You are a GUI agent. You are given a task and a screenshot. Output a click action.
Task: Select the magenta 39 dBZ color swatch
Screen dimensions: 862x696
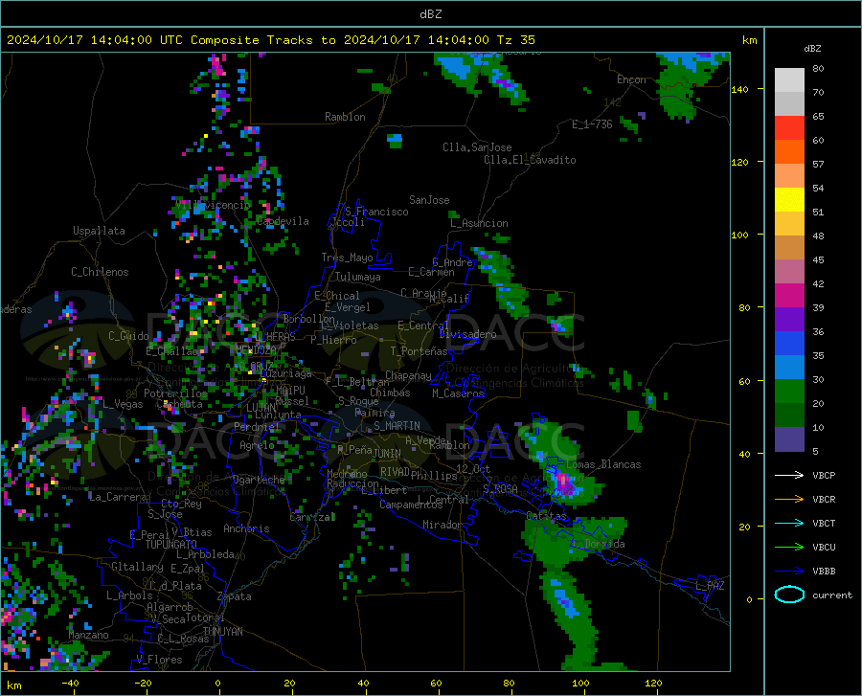(x=789, y=296)
